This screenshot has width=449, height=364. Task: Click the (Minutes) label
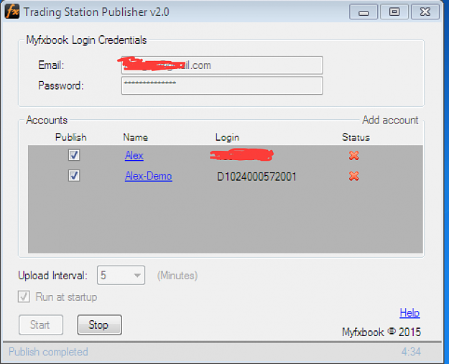tap(177, 276)
